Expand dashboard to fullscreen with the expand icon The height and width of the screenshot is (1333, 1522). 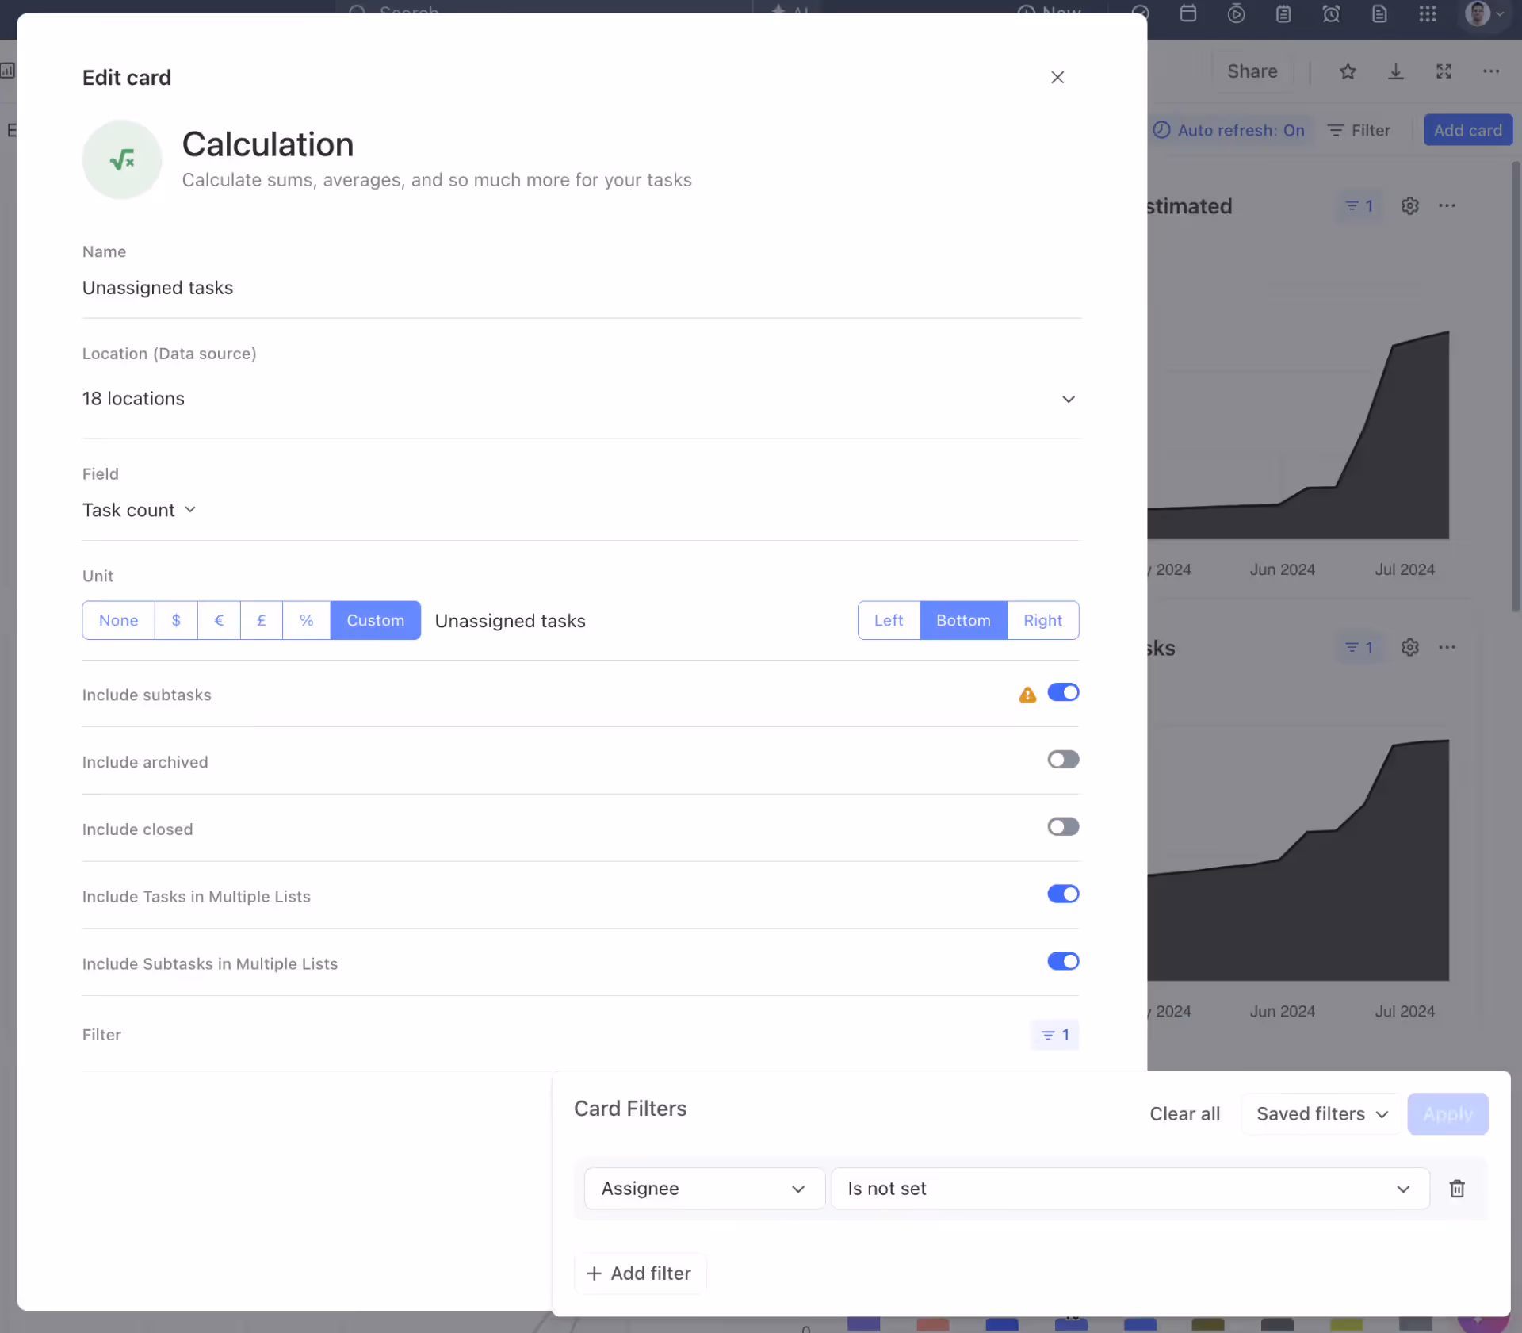(x=1444, y=71)
